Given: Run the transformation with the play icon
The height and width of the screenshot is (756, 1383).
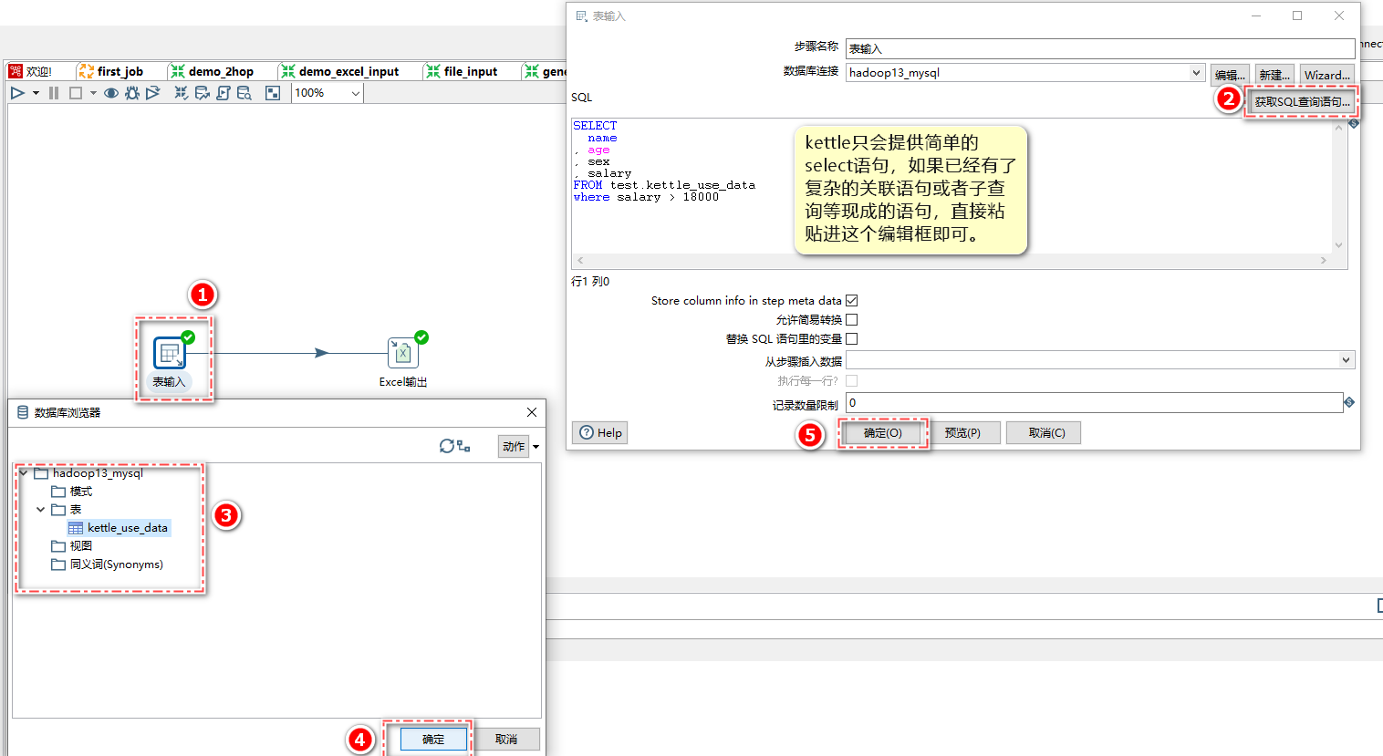Looking at the screenshot, I should (x=17, y=93).
